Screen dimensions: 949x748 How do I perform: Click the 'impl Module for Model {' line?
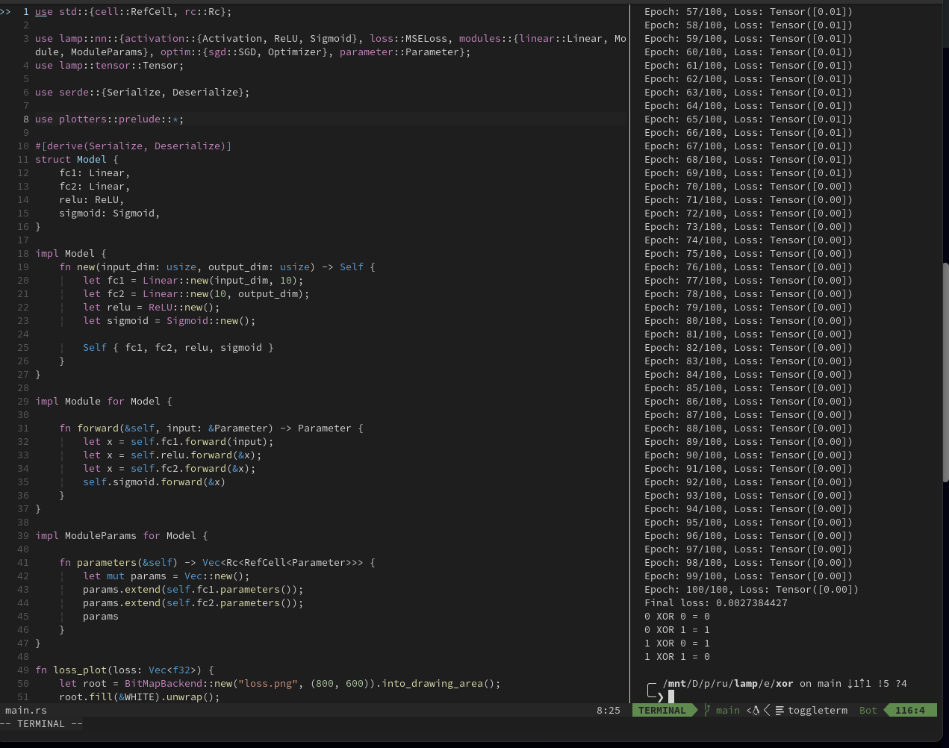pyautogui.click(x=104, y=401)
